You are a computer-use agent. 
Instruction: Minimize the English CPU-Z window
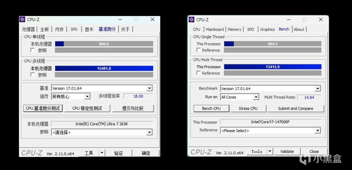[288, 20]
